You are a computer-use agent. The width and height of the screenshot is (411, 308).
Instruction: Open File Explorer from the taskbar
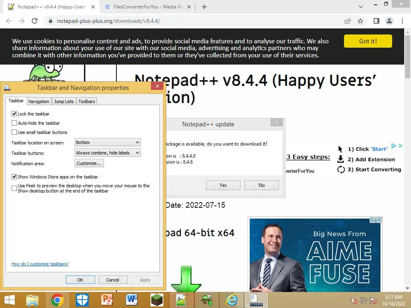pos(33,300)
